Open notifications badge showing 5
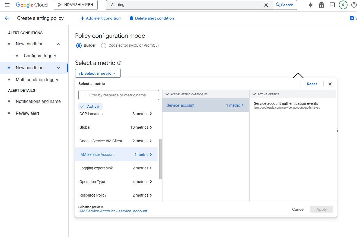 343,5
